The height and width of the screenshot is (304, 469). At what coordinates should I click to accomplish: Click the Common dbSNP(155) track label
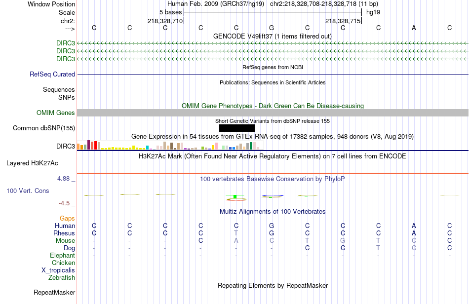[x=44, y=128]
